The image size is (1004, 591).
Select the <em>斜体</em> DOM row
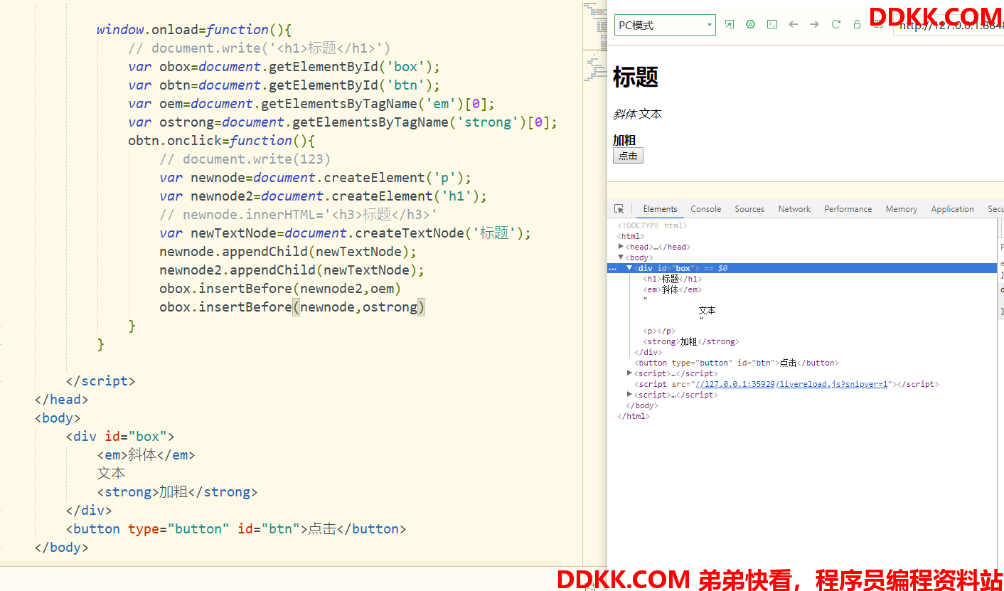[x=672, y=289]
